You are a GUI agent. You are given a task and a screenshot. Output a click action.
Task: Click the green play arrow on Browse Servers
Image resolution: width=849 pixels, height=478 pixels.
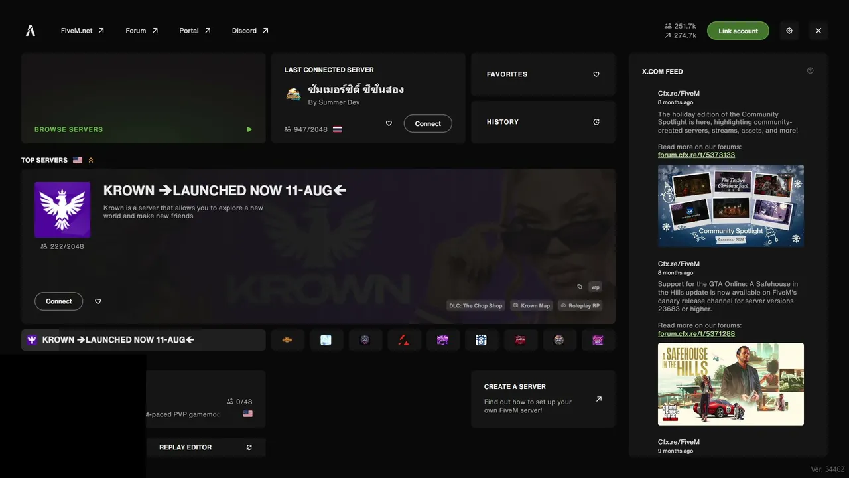(249, 129)
